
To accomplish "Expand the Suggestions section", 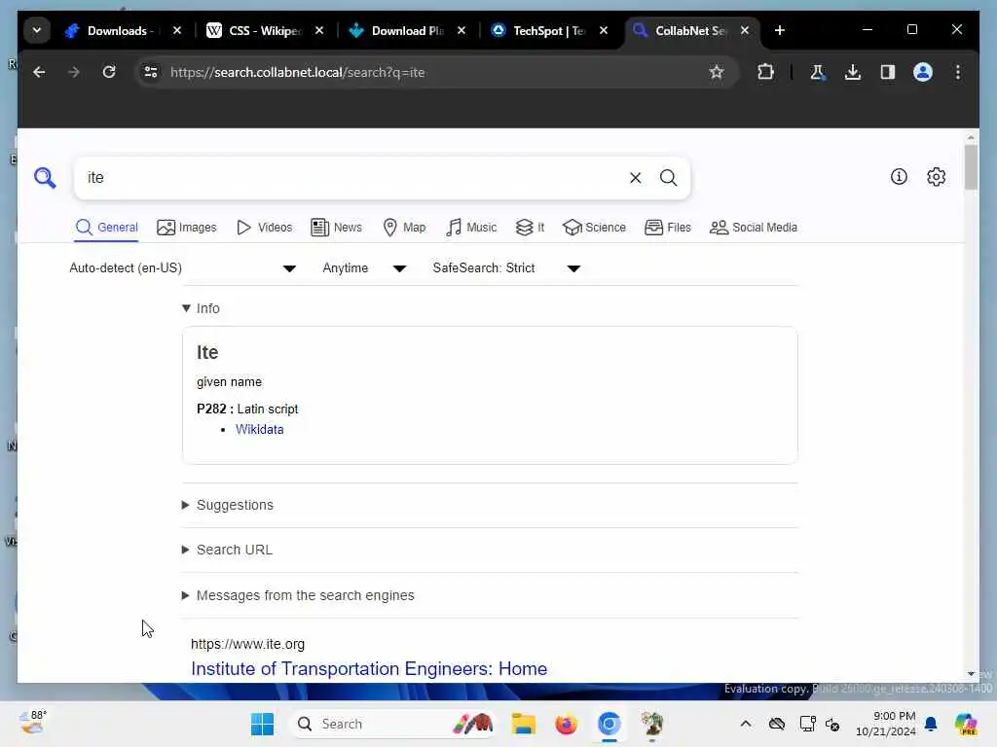I will pyautogui.click(x=228, y=505).
